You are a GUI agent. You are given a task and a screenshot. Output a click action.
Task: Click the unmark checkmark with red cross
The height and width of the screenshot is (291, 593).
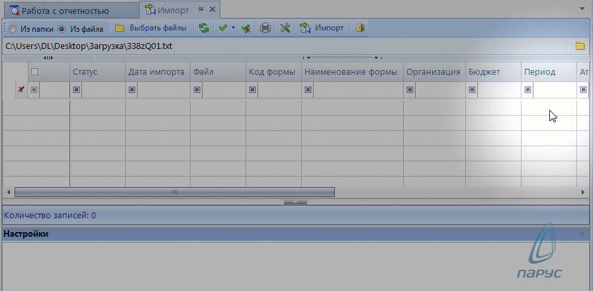246,28
